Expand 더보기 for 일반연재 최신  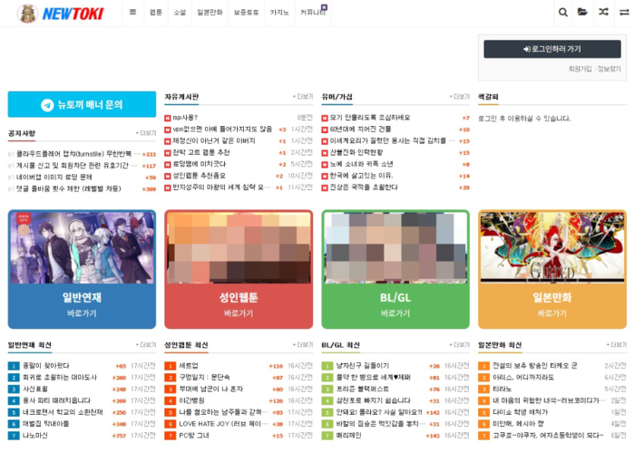pyautogui.click(x=145, y=345)
